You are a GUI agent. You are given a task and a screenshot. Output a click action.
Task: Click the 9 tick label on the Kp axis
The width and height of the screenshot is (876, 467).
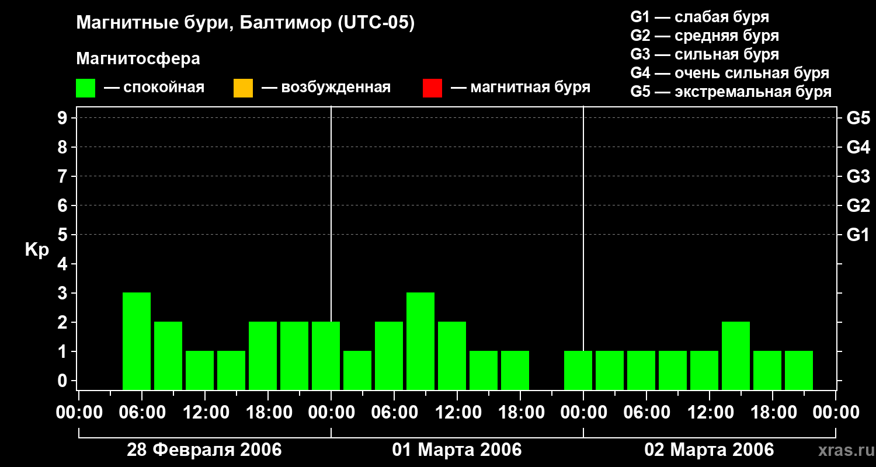tap(64, 118)
